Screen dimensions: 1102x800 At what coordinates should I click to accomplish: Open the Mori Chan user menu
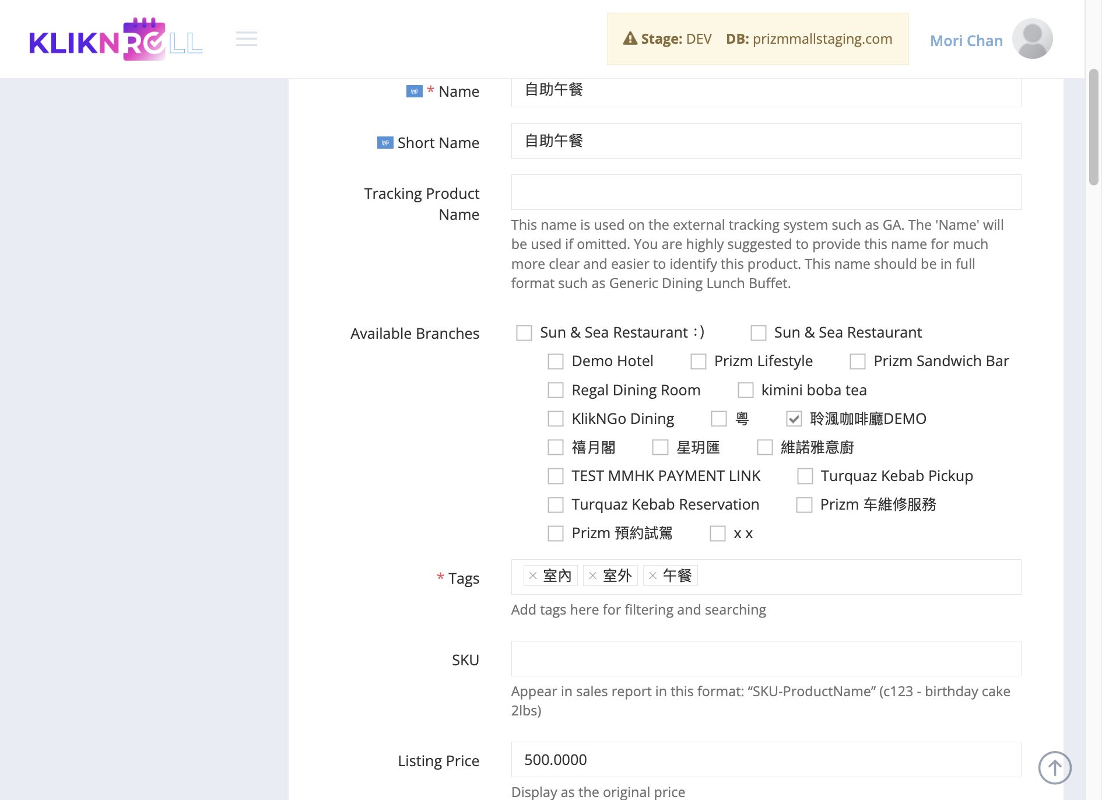966,41
